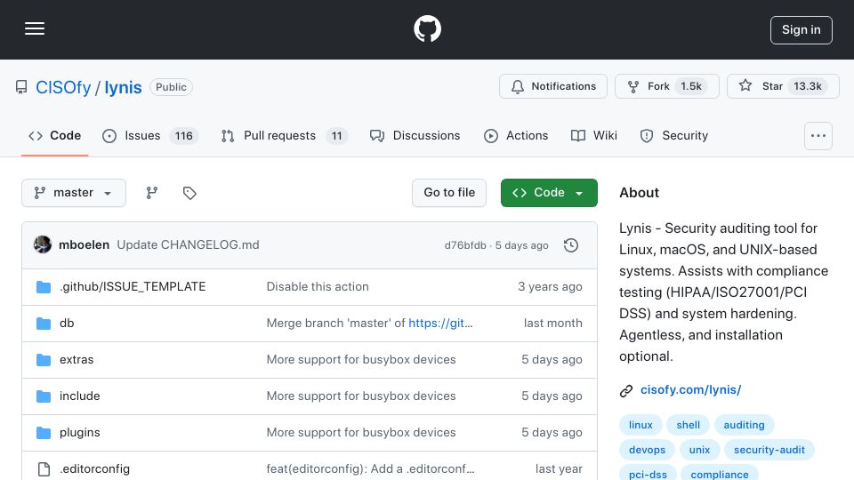Open the feat(editorconfig) commit message
854x480 pixels.
(370, 469)
